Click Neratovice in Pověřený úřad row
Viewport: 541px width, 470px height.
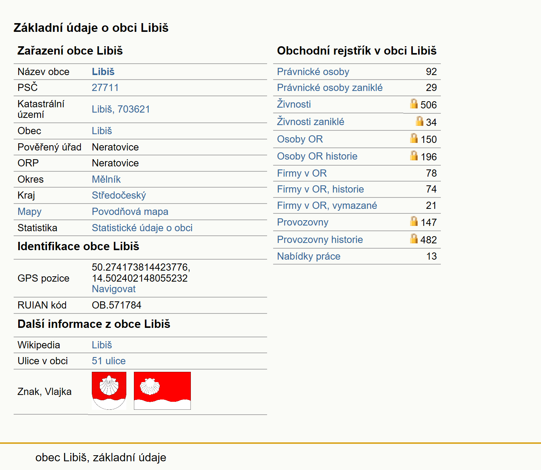115,147
